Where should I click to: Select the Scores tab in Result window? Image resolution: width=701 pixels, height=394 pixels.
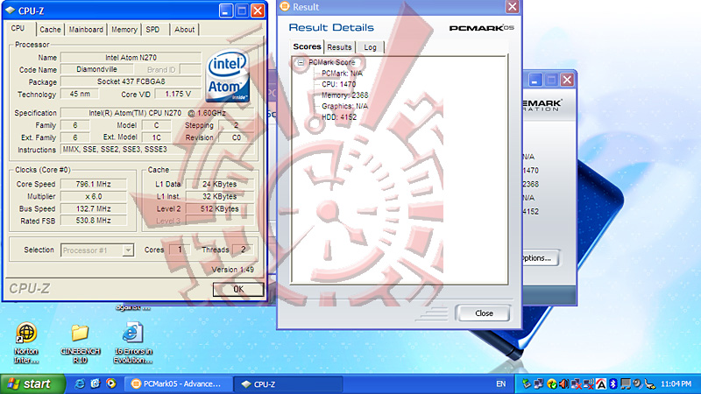[308, 46]
